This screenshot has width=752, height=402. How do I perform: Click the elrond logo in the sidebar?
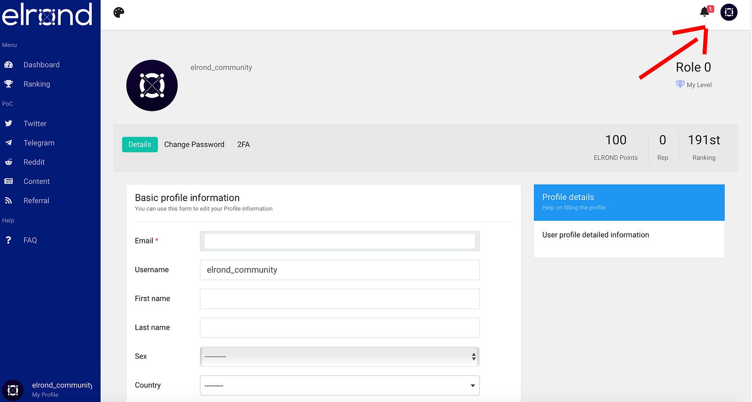tap(47, 15)
